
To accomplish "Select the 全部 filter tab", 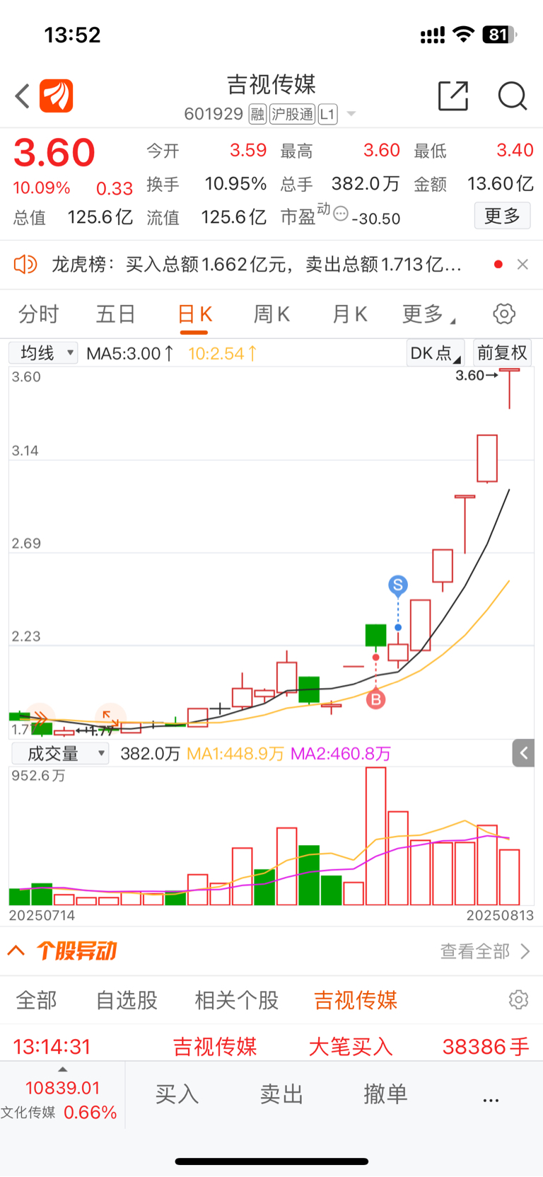I will 37,1000.
